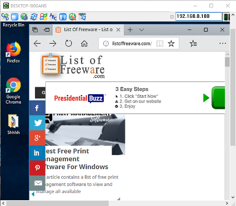Click Edge set these tabs aside icon
Viewport: 236px width, 206px height.
pyautogui.click(x=47, y=29)
